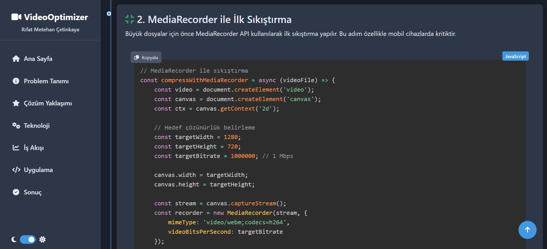Click the chart icon beside İş Akışı
This screenshot has width=547, height=249.
point(16,148)
